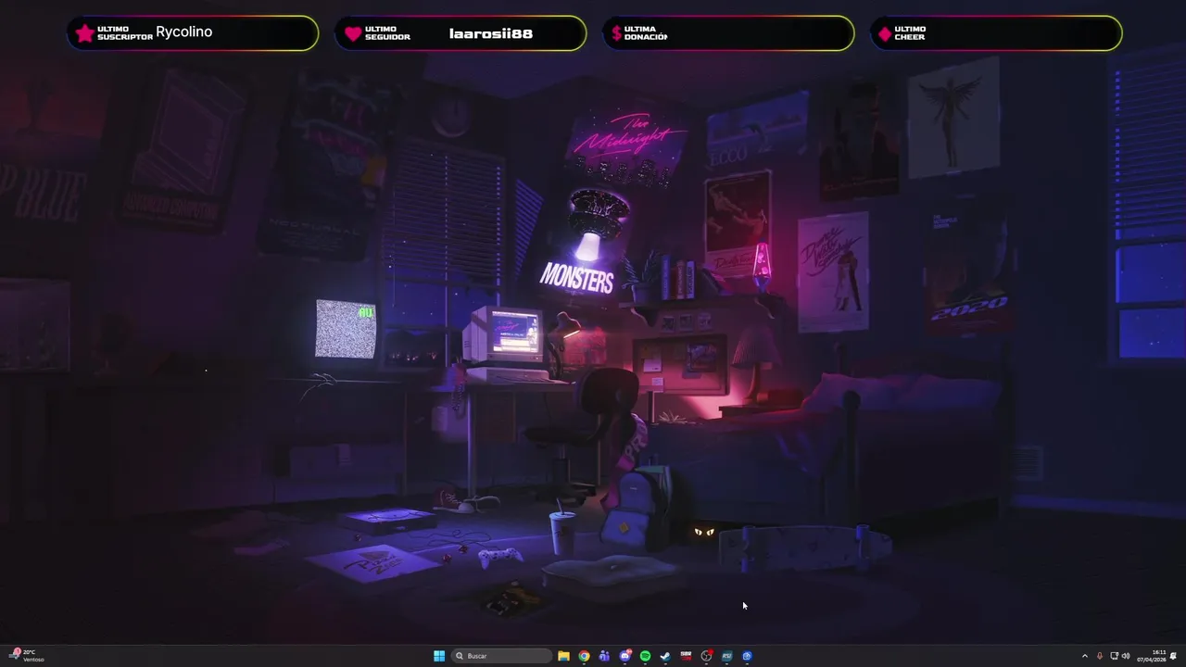This screenshot has width=1186, height=667.
Task: Click the Buscar search box in taskbar
Action: point(501,656)
